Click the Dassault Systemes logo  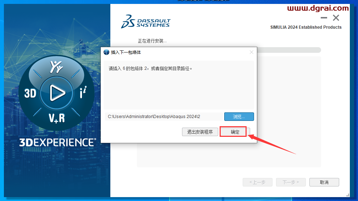click(146, 22)
